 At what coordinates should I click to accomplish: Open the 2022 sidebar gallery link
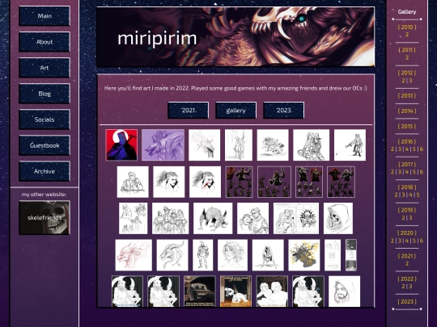[x=407, y=279]
